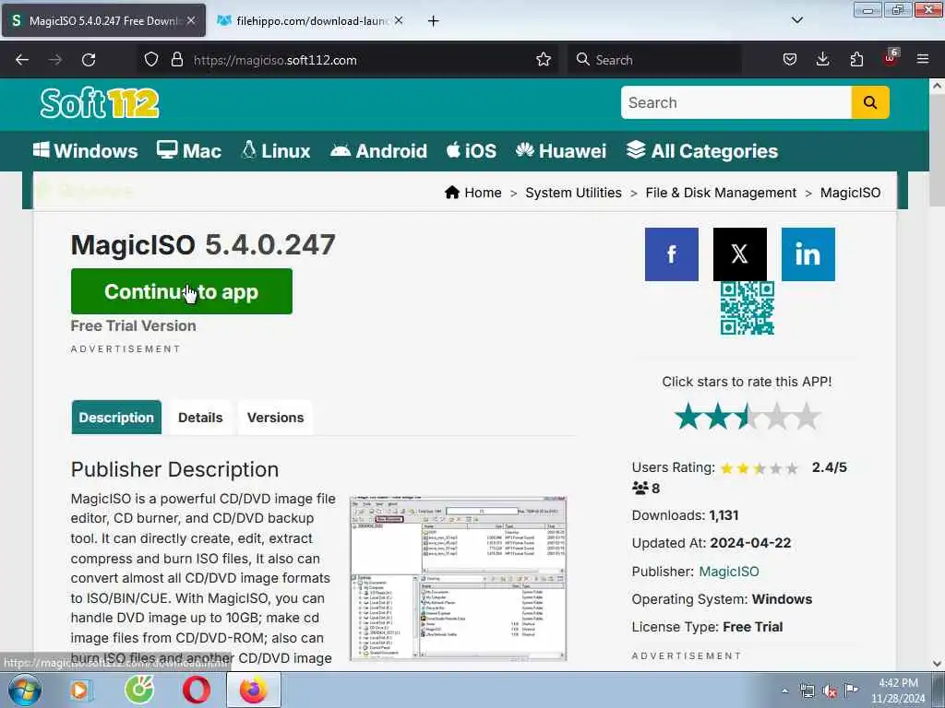Click the Continue to app button
Image resolution: width=945 pixels, height=708 pixels.
182,291
